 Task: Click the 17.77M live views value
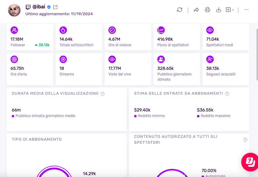point(115,68)
